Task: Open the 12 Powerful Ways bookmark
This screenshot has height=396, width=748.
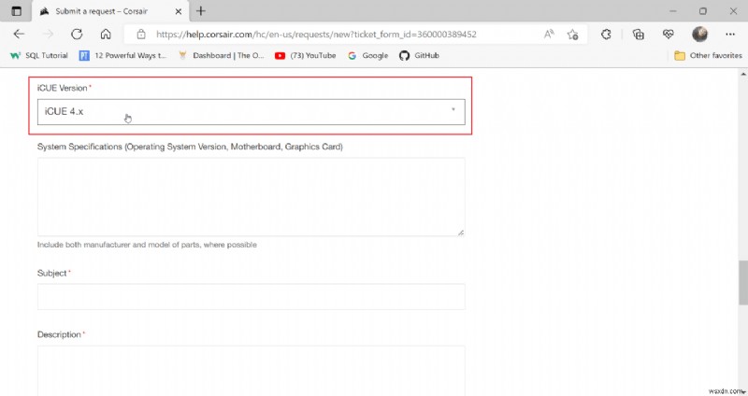Action: pyautogui.click(x=122, y=56)
